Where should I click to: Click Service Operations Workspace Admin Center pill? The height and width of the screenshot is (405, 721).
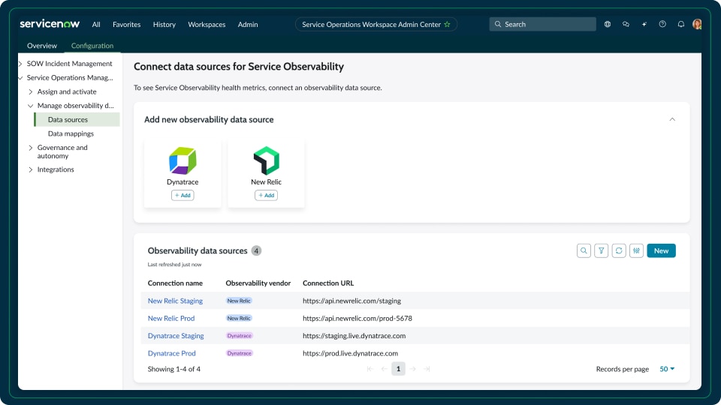[x=376, y=24]
